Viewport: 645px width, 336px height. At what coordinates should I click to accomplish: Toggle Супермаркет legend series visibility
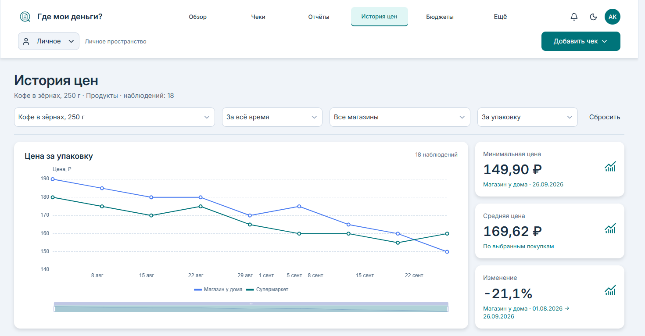coord(267,290)
